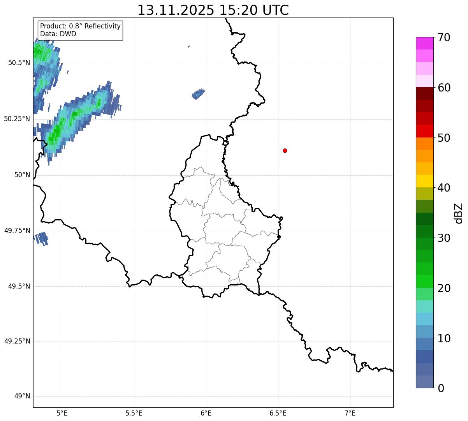Screen dimensions: 468x421
Task: Click the 49.25°N latitude label
Action: click(x=17, y=341)
